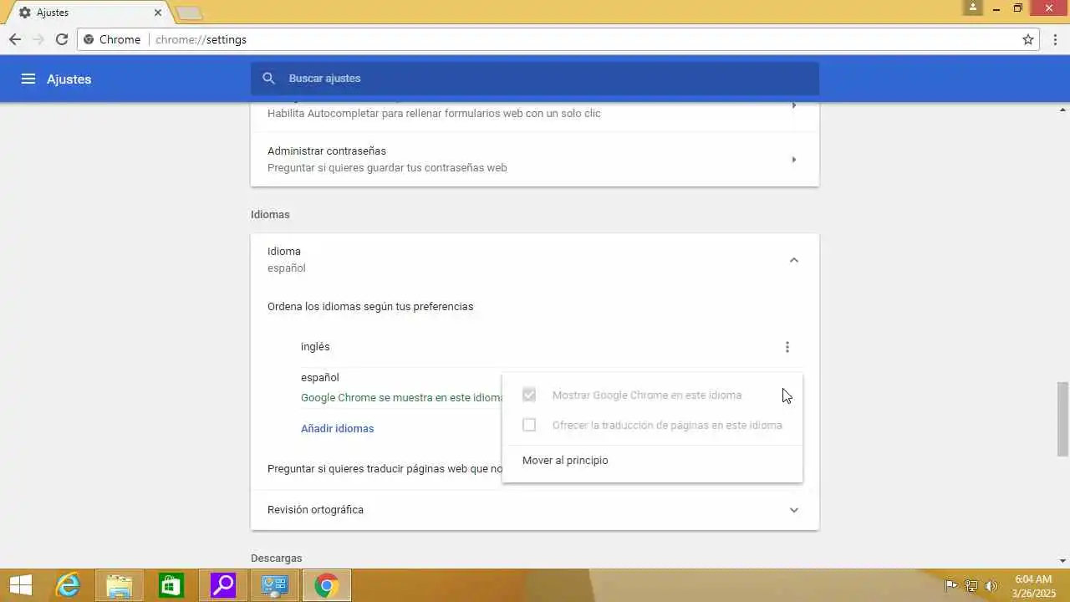
Task: Click the search magnifier icon in Ajustes bar
Action: pos(268,79)
